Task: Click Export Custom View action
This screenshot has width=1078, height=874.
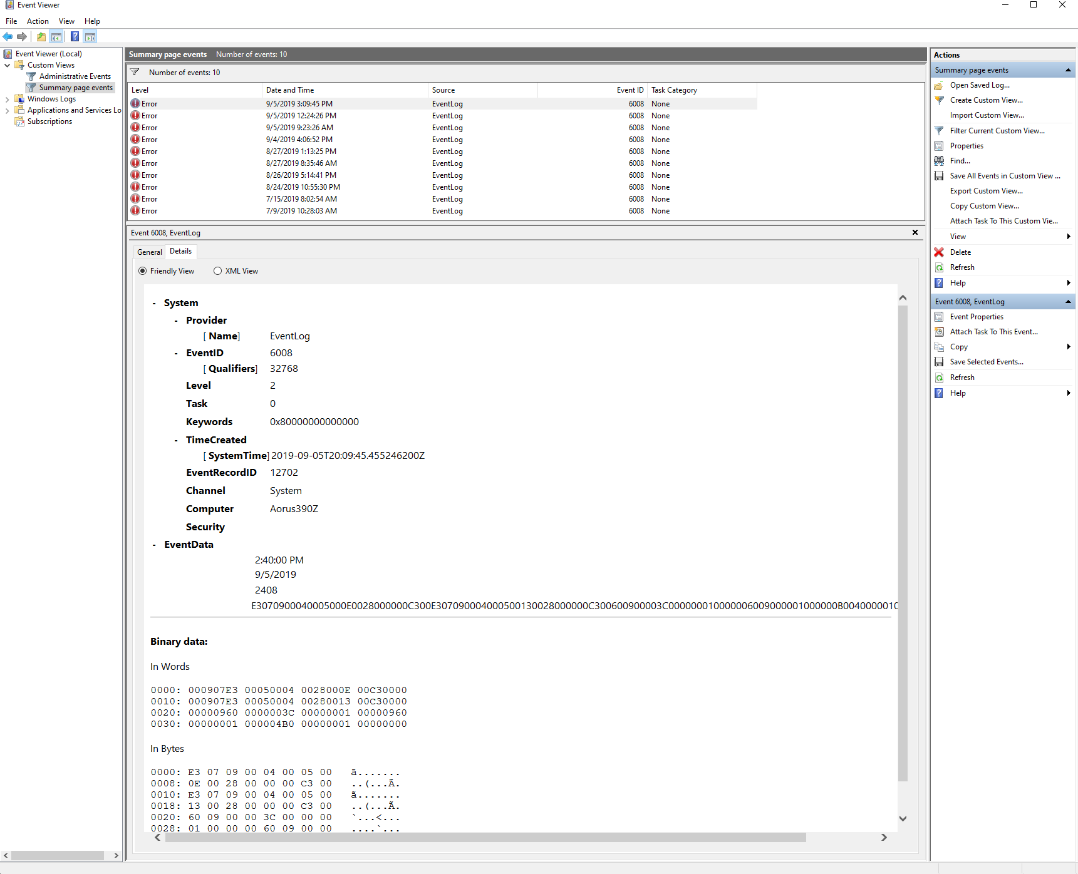Action: (x=986, y=191)
